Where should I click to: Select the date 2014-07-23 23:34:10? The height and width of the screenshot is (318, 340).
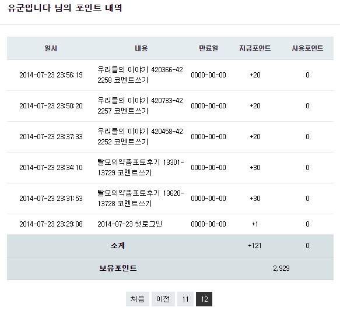(51, 168)
